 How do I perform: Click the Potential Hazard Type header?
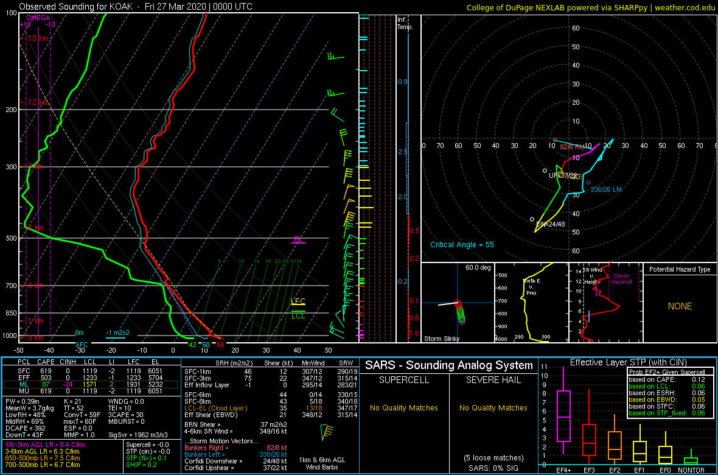tap(680, 269)
